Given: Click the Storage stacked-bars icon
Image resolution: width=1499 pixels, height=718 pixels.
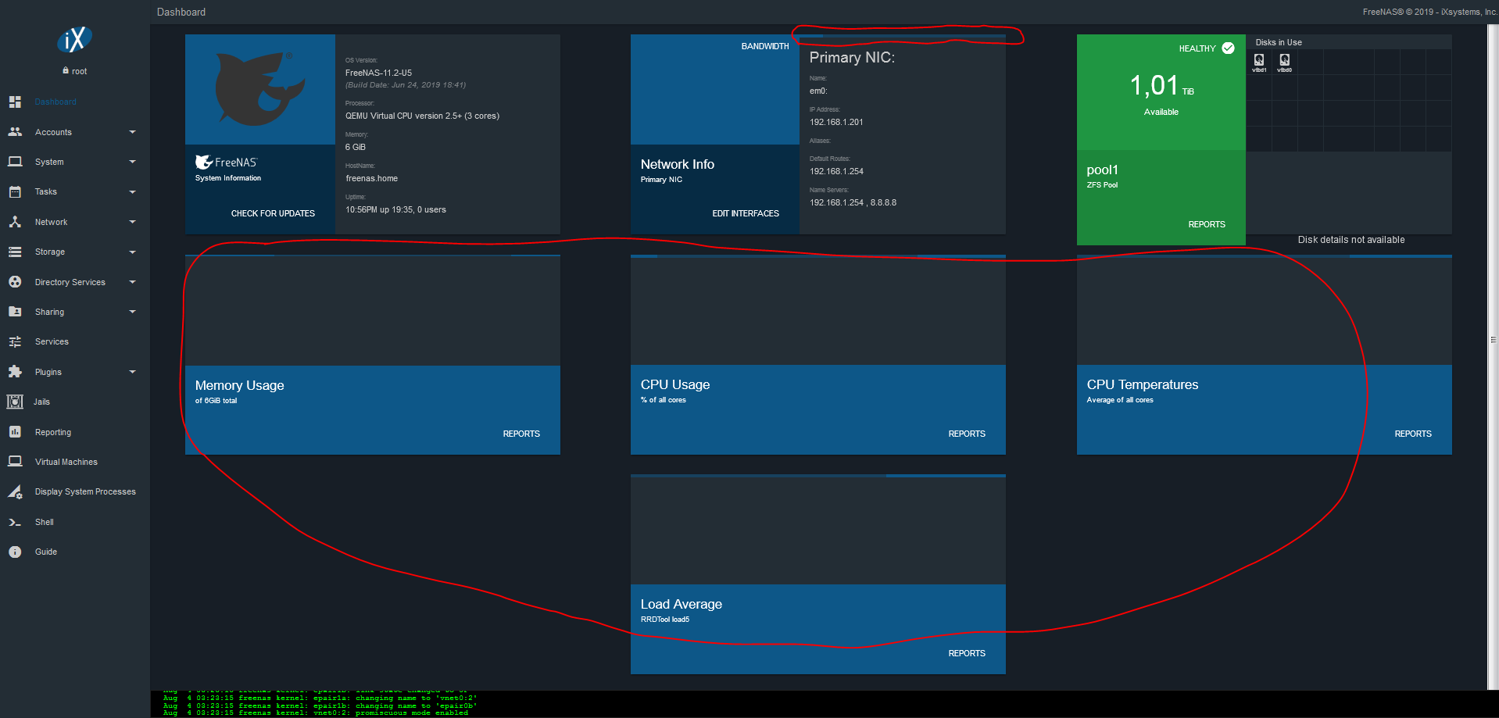Looking at the screenshot, I should (x=15, y=252).
